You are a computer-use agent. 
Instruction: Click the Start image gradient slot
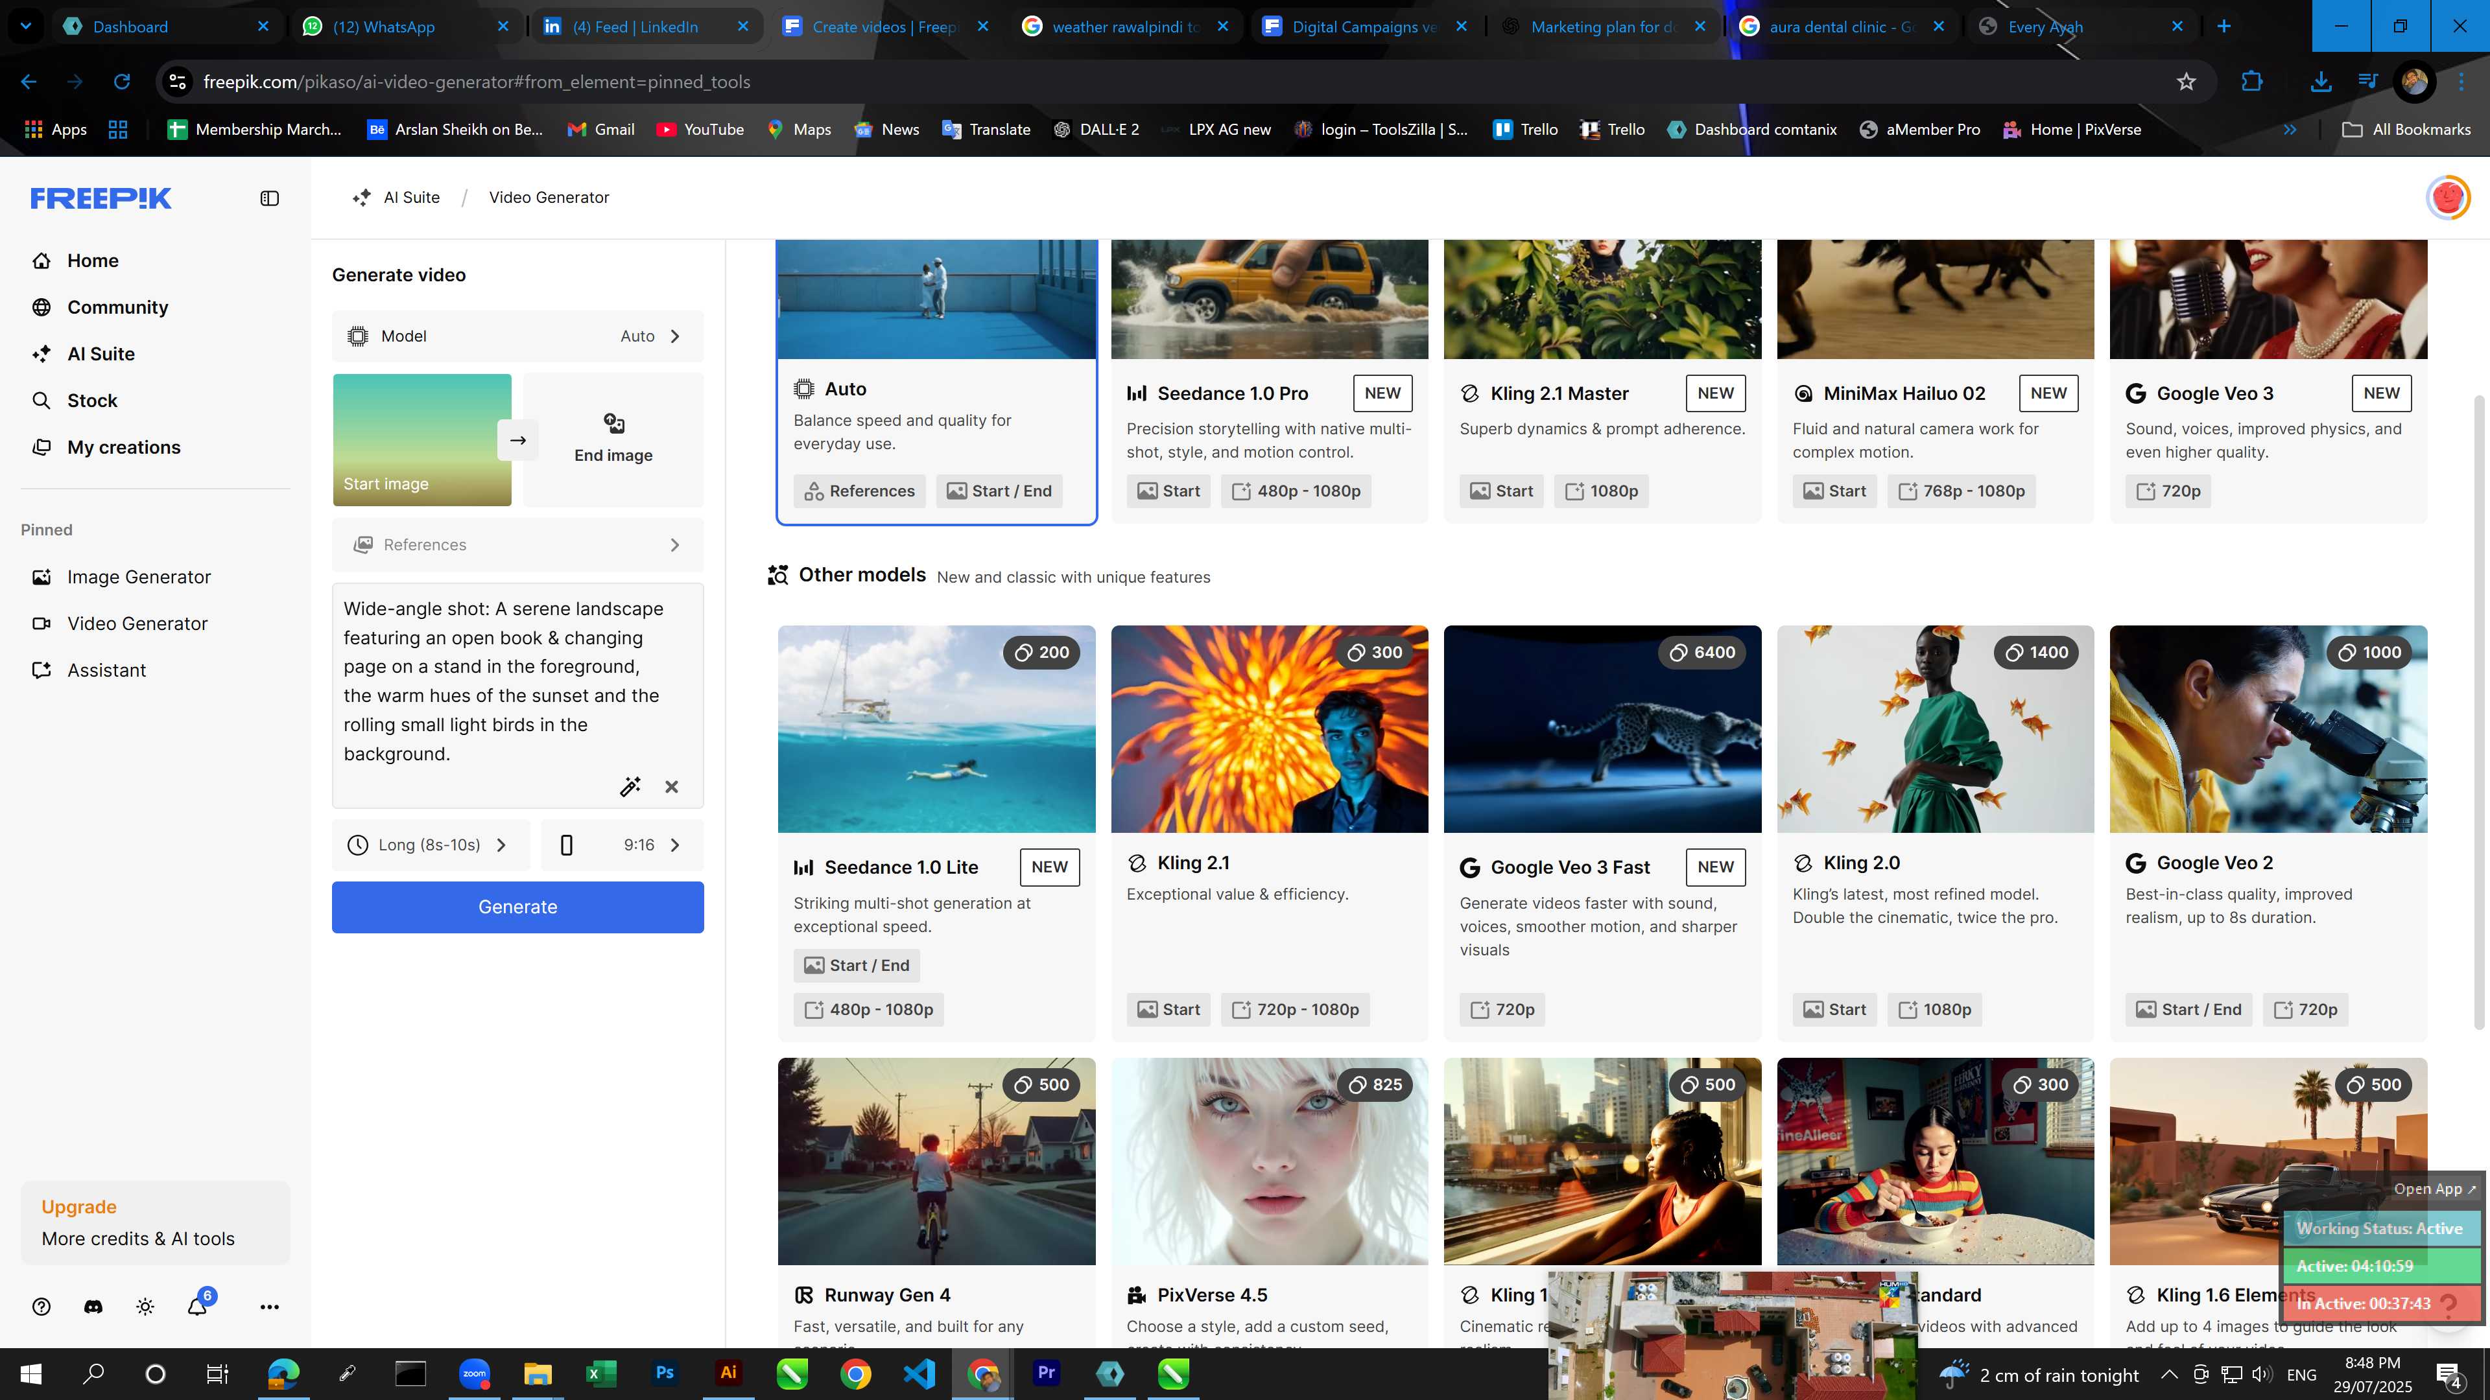click(x=421, y=439)
